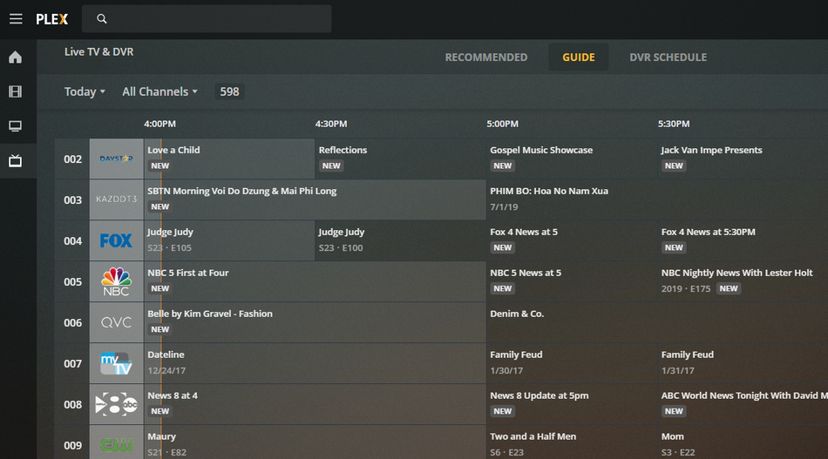
Task: Open Maury S21 E82
Action: tap(315, 443)
